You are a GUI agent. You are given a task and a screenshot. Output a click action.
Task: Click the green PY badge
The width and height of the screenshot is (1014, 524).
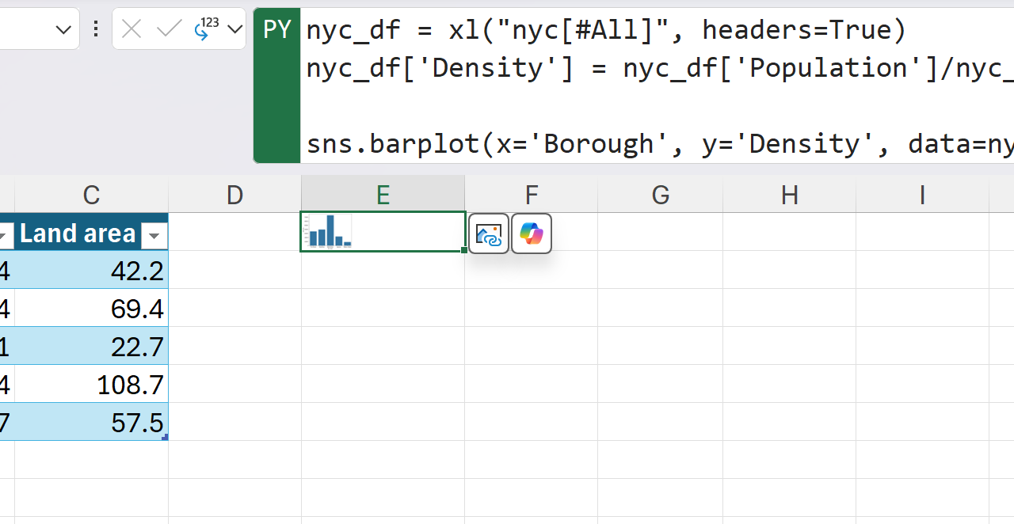tap(277, 85)
